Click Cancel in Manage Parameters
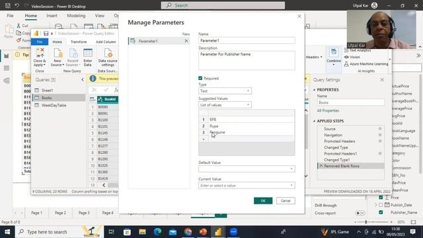The image size is (423, 238). [286, 201]
